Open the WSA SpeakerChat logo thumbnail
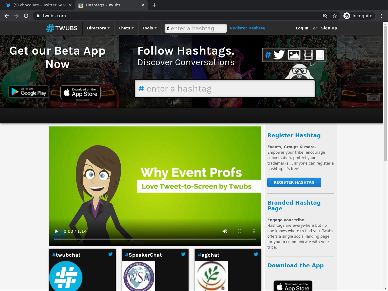 [139, 276]
